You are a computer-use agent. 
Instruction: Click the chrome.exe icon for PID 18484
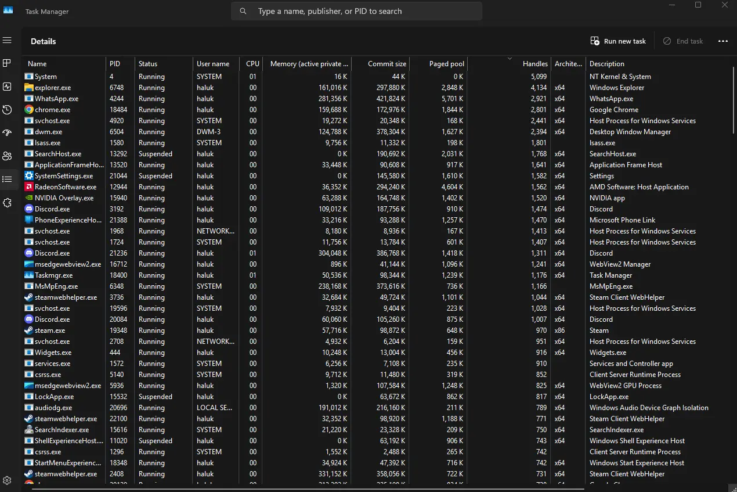(x=29, y=110)
